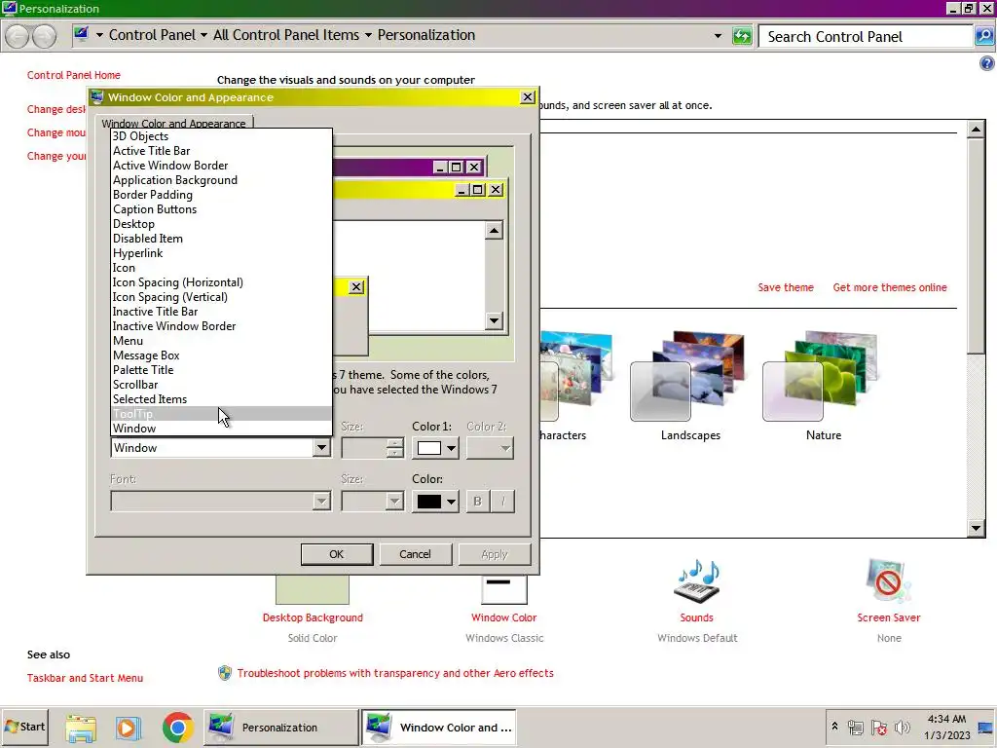
Task: Click preview scrollbar up arrow in dialog
Action: [494, 230]
